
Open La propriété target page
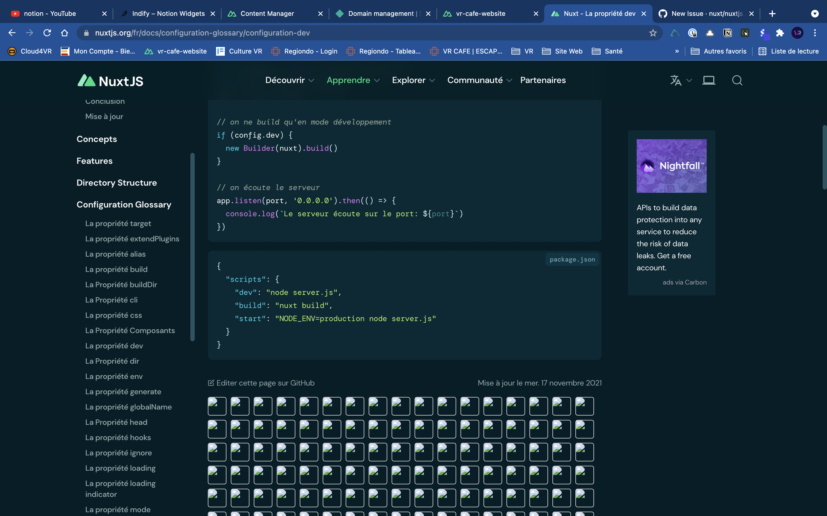[x=118, y=224]
